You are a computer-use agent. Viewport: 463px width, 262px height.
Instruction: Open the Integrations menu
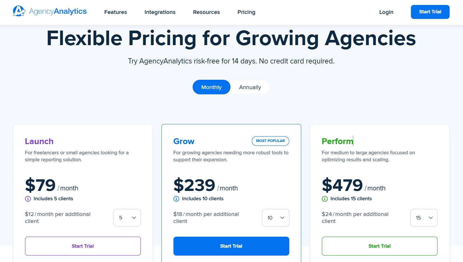160,12
